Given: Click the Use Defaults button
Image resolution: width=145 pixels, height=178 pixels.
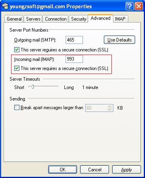Looking at the screenshot, I should coord(119,40).
